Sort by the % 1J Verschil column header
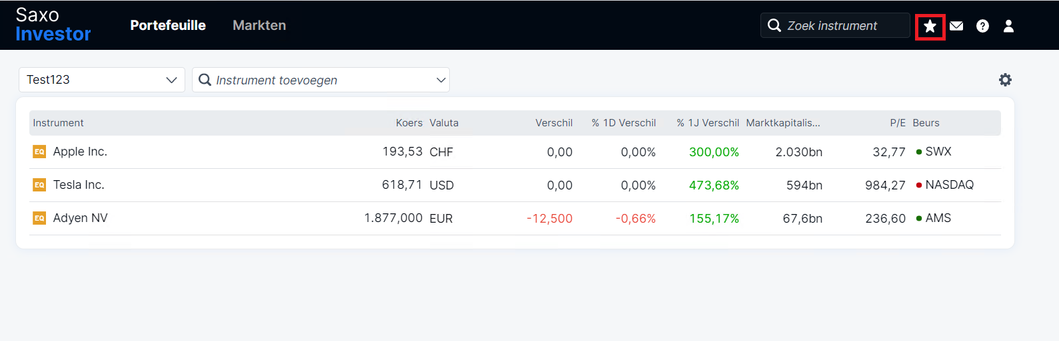This screenshot has width=1059, height=341. [x=708, y=123]
